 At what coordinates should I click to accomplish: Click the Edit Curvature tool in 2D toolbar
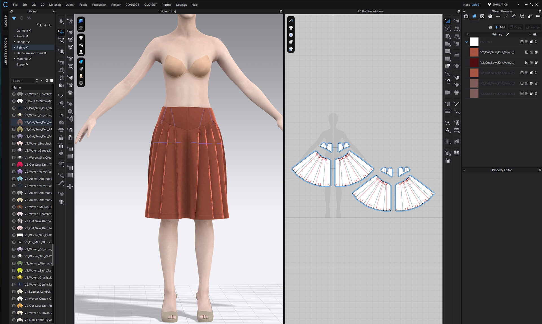(x=447, y=29)
